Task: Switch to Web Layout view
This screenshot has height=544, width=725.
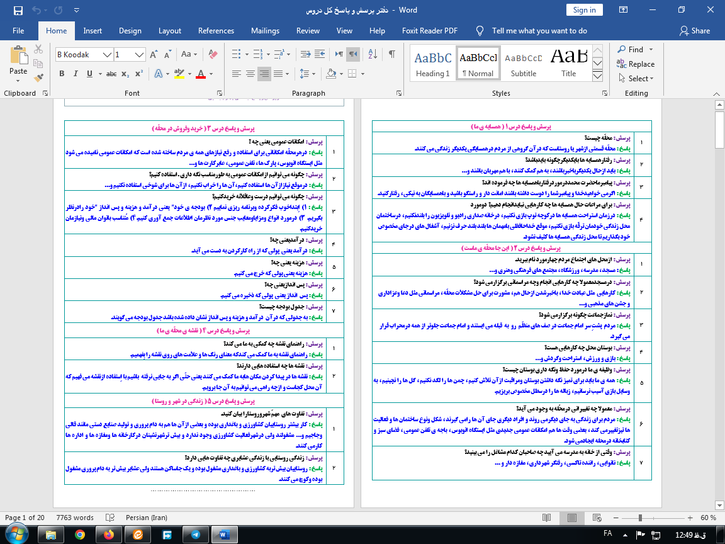Action: pos(597,518)
